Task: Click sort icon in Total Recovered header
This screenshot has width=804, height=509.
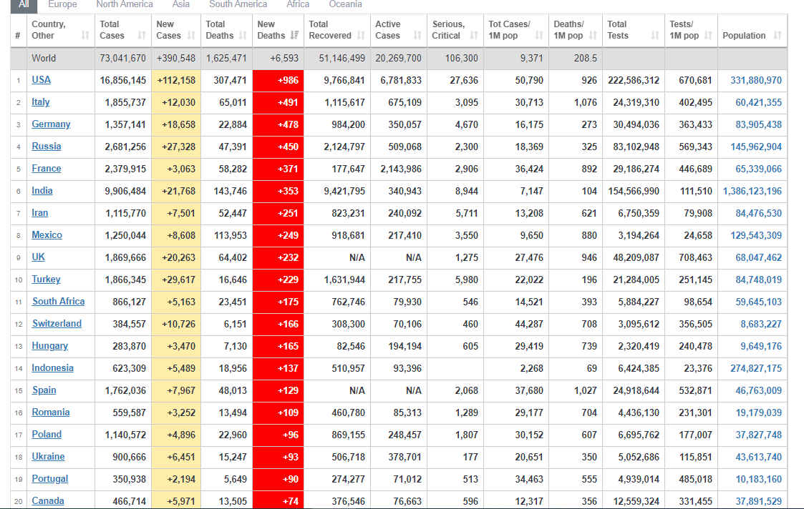Action: (360, 36)
